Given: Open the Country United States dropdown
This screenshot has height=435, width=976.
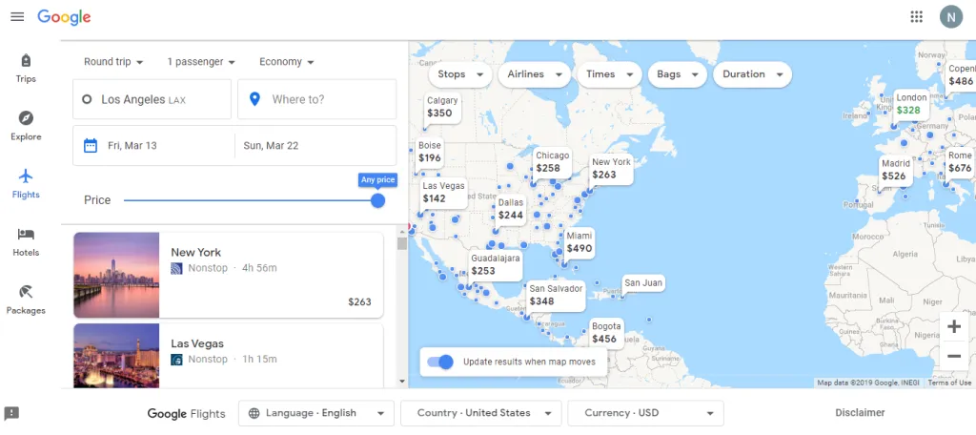Looking at the screenshot, I should point(481,413).
